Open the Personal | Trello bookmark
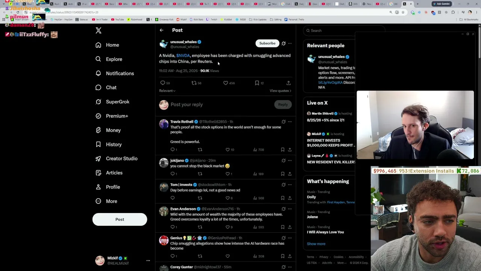Screen dimensions: 481x271 [294, 20]
